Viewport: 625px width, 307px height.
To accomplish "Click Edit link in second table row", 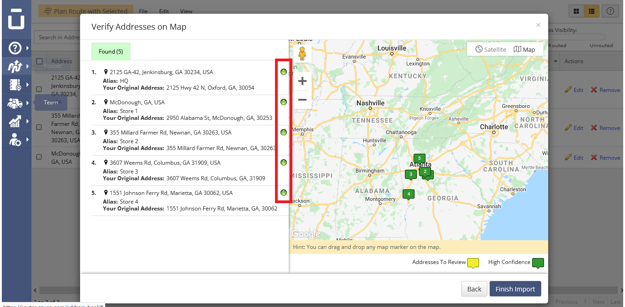I will (574, 128).
